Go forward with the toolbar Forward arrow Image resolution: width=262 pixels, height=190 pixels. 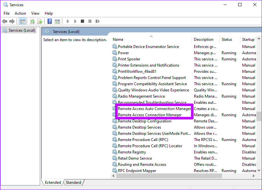(12, 21)
